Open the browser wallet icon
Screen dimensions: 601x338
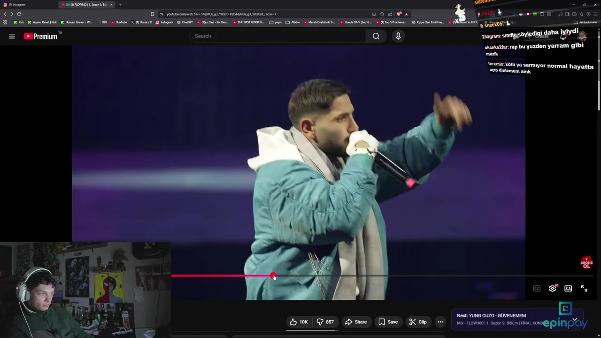(x=574, y=14)
